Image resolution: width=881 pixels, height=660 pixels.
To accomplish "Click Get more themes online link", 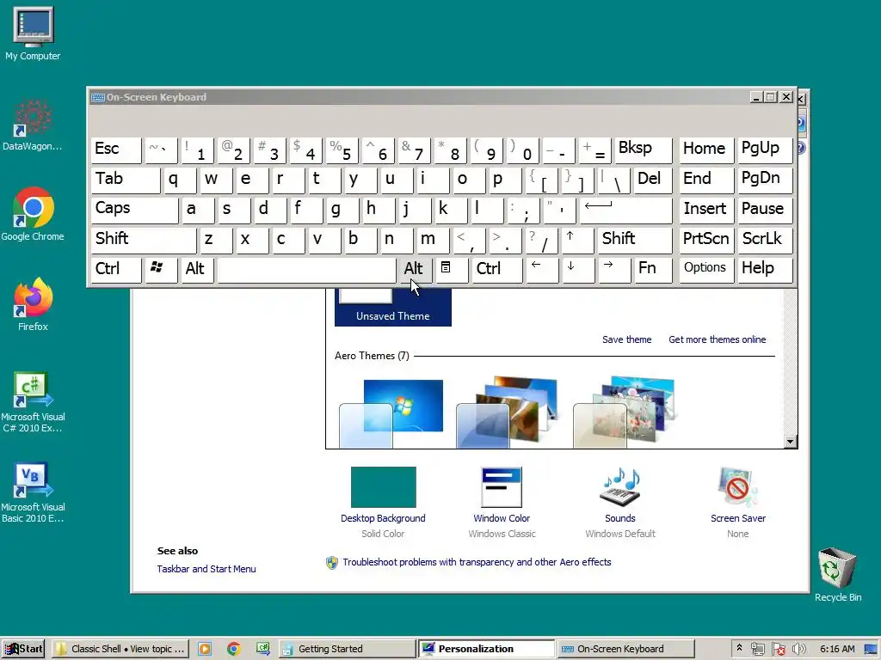I will pos(717,339).
